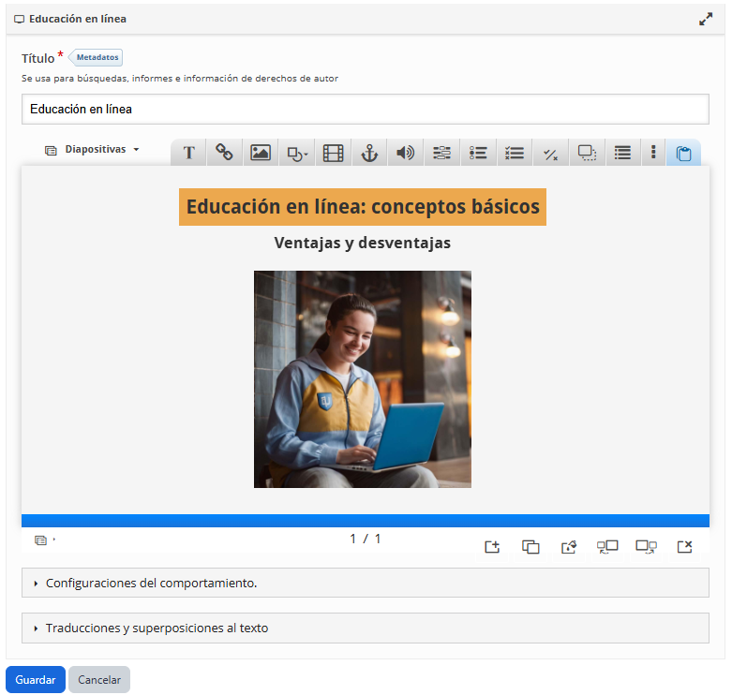Open more elements via three-dots icon
The height and width of the screenshot is (695, 732).
tap(653, 153)
